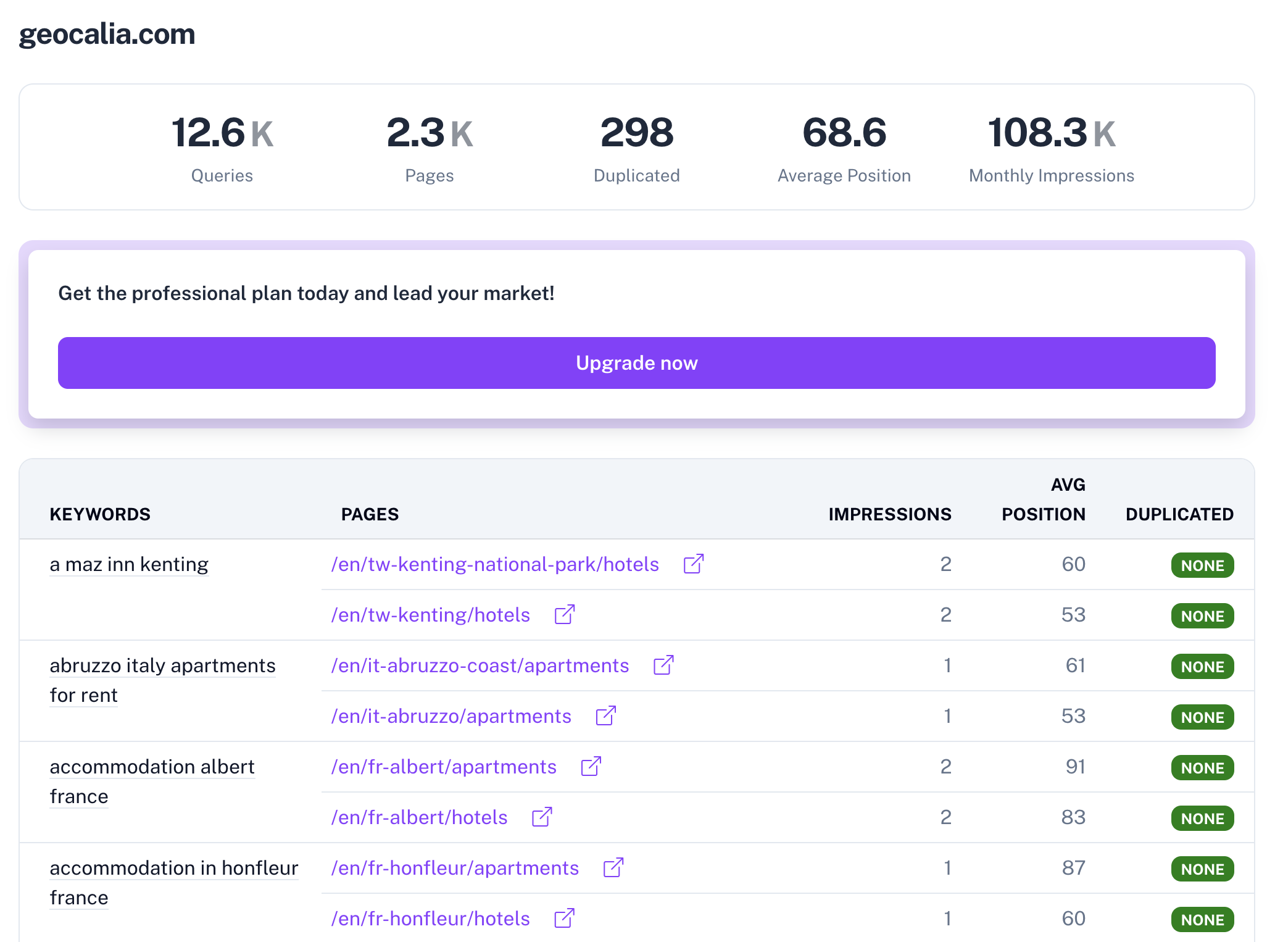Open external link icon for /en/fr-honfleur/apartments
Screen dimensions: 1275x942
pos(613,867)
